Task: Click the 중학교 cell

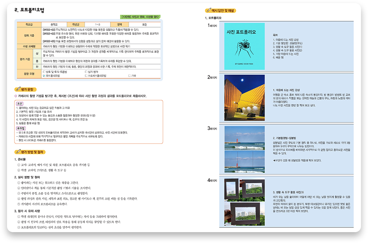Action: pos(54,24)
